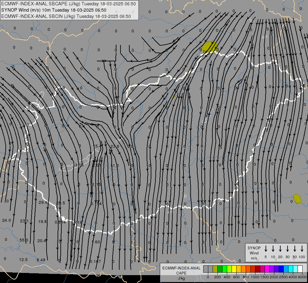Click the 6000 tick label in CAPE legend
The height and width of the screenshot is (283, 308).
pyautogui.click(x=302, y=277)
